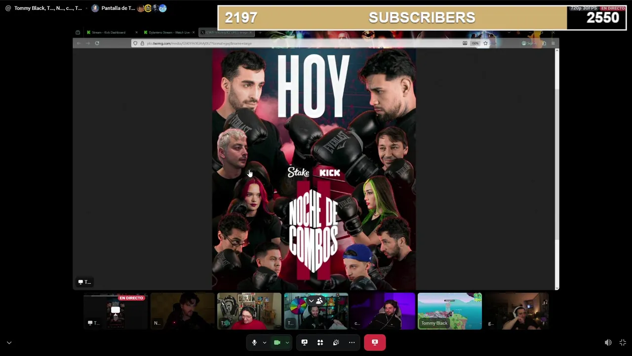Image resolution: width=632 pixels, height=356 pixels.
Task: Collapse participants strip with chevron above thumbnails
Action: 311,301
